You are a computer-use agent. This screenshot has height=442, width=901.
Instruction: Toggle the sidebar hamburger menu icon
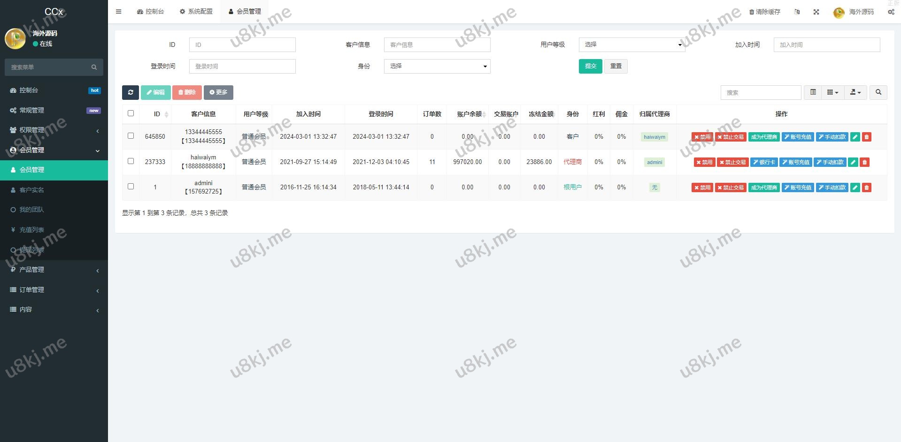coord(118,12)
